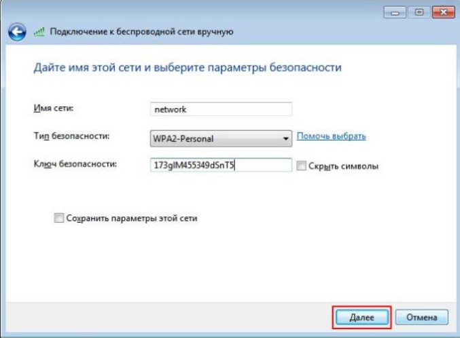460x338 pixels.
Task: Tick the 'Скрыть символы' checkbox
Action: click(x=302, y=166)
